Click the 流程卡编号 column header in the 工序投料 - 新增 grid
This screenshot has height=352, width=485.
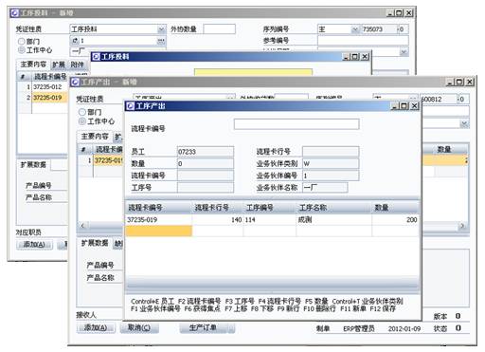coord(49,76)
